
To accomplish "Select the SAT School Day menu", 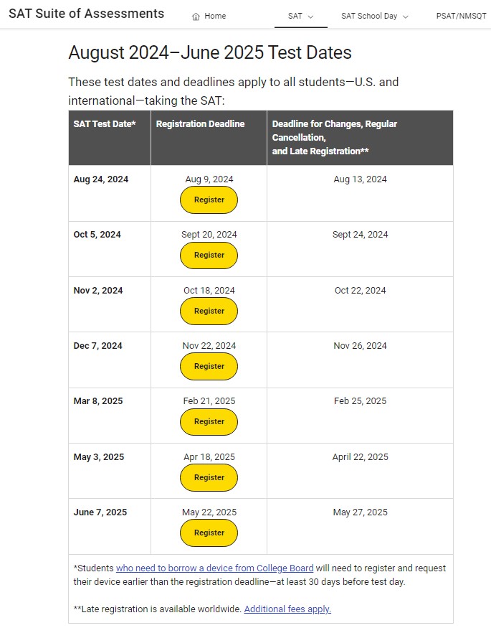I will (368, 16).
